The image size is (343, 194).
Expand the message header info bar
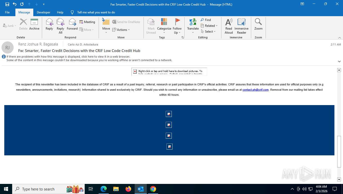(339, 61)
